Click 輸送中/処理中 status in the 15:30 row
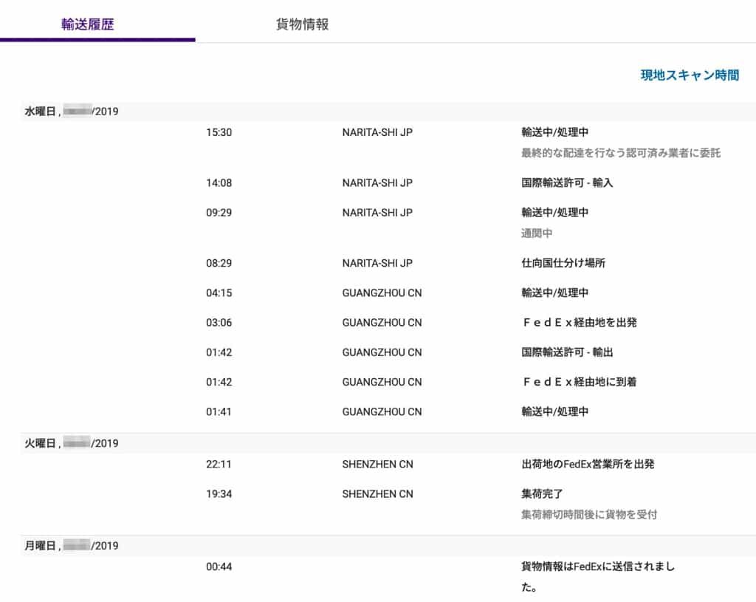Image resolution: width=756 pixels, height=602 pixels. [554, 132]
